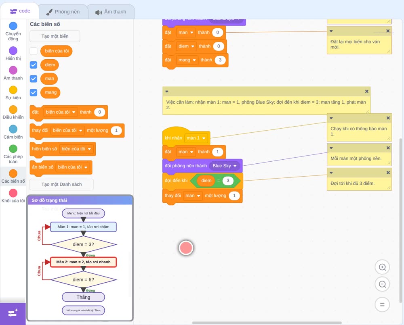Delete the 'Đợi tới khi đủ 3 điểm' comment
The image size is (404, 325).
pyautogui.click(x=388, y=173)
